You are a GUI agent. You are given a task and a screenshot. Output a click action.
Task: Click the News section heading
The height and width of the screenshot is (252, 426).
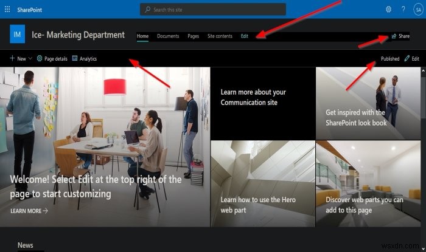point(26,245)
